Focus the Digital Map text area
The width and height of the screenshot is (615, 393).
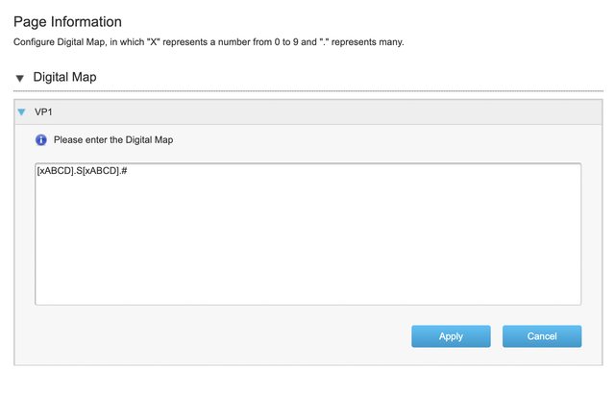pyautogui.click(x=307, y=240)
